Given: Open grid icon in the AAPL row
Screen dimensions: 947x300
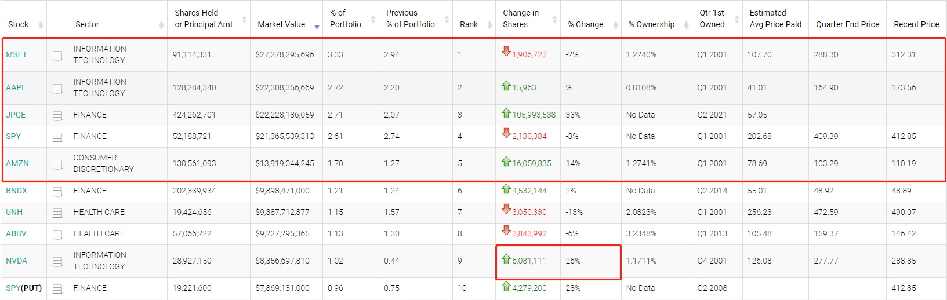Looking at the screenshot, I should tap(57, 89).
